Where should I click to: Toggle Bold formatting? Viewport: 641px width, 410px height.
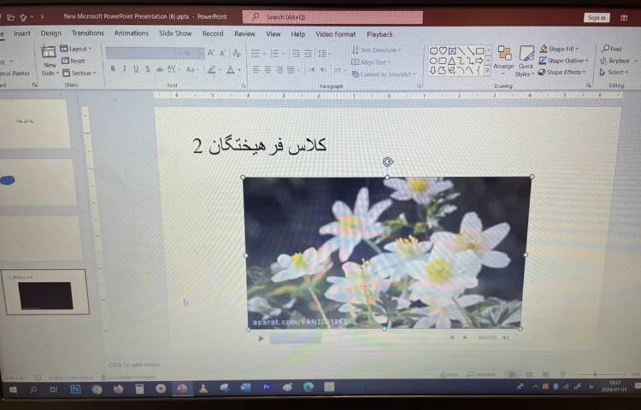coord(113,69)
